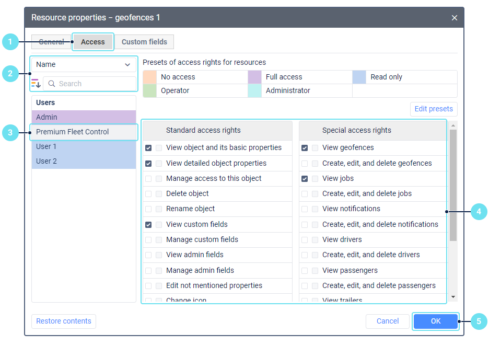489x345 pixels.
Task: Enable Create, edit, and delete jobs checkbox
Action: pyautogui.click(x=305, y=194)
